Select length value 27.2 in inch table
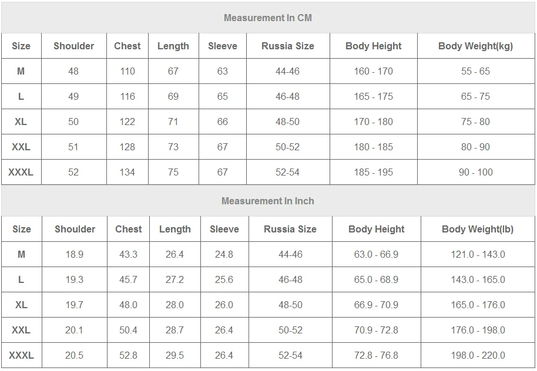This screenshot has width=537, height=371. 174,279
